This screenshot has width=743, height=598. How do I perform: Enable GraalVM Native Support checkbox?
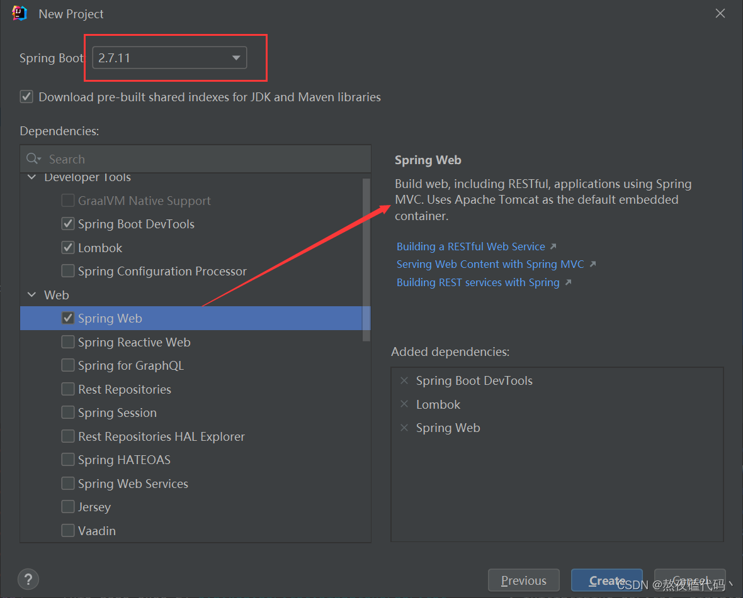tap(68, 200)
